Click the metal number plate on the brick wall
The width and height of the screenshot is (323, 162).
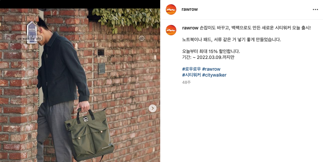pos(101,68)
